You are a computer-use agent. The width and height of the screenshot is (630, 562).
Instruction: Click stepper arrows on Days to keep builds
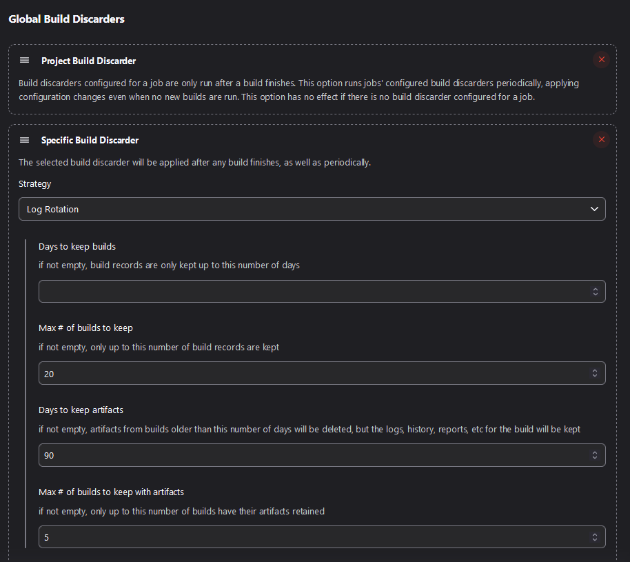[x=596, y=291]
